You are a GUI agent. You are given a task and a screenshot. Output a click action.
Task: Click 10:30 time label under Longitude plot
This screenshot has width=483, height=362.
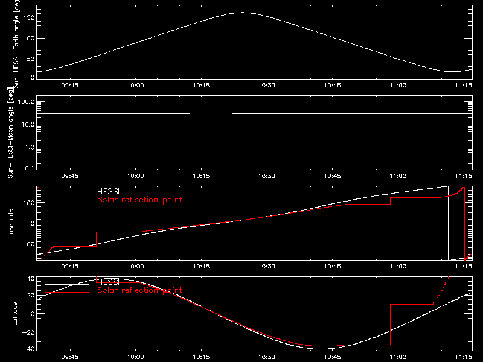pyautogui.click(x=267, y=267)
